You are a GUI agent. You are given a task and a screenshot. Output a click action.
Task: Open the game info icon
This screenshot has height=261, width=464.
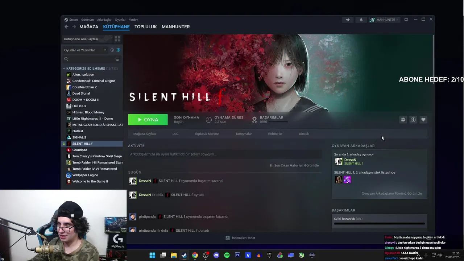[413, 120]
